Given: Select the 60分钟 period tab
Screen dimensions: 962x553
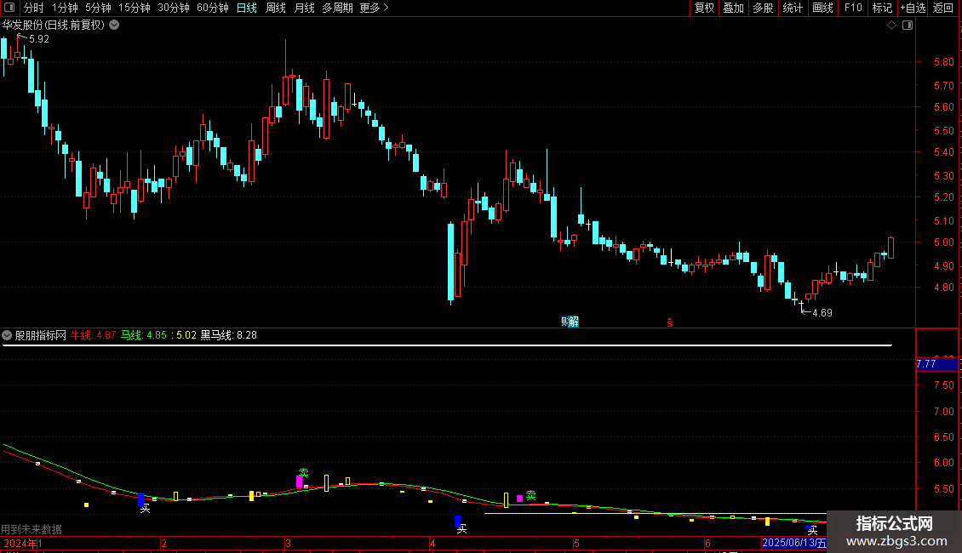Looking at the screenshot, I should click(212, 8).
